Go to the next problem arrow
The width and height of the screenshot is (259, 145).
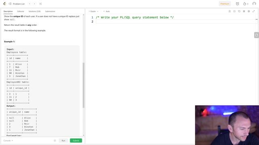click(x=34, y=4)
